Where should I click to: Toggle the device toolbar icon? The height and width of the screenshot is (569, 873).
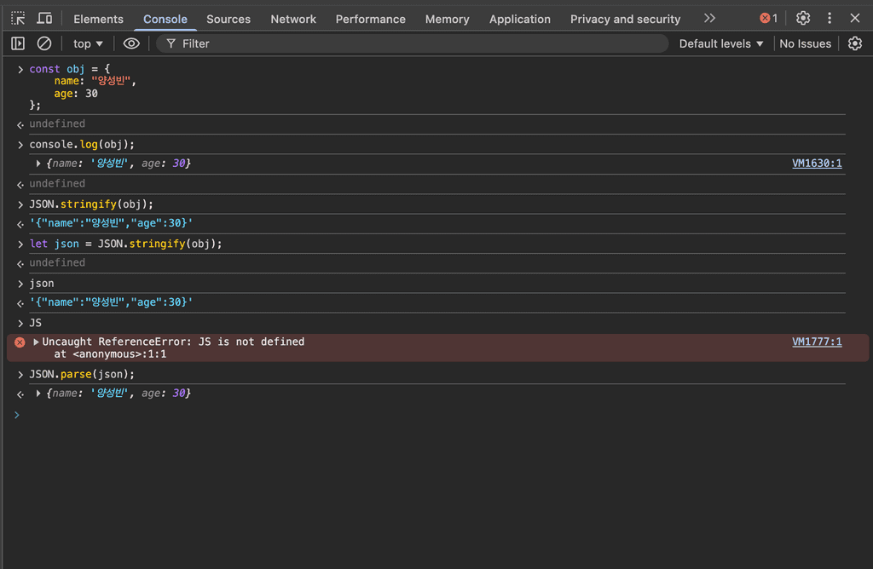coord(45,18)
